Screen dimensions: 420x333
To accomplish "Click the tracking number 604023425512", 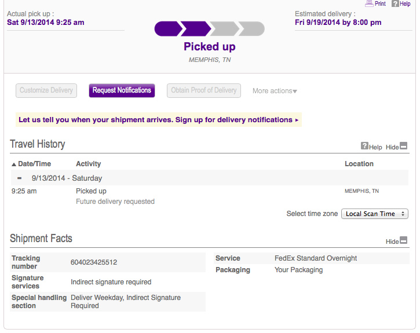I will (94, 262).
